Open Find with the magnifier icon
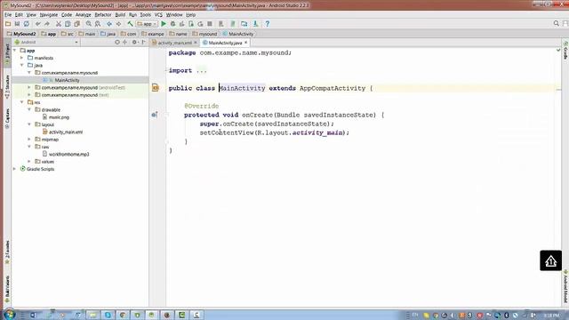Screen dimensions: 569x320 click(89, 24)
